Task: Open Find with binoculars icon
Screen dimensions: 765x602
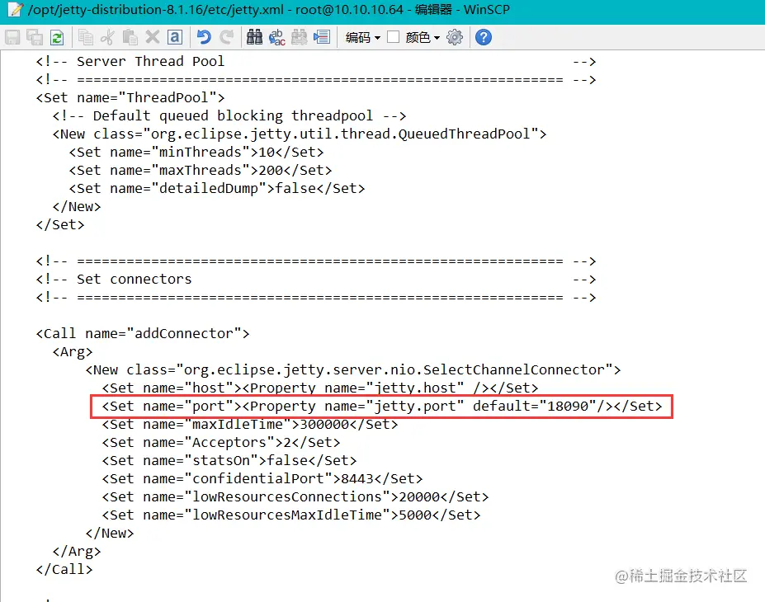Action: click(x=254, y=38)
